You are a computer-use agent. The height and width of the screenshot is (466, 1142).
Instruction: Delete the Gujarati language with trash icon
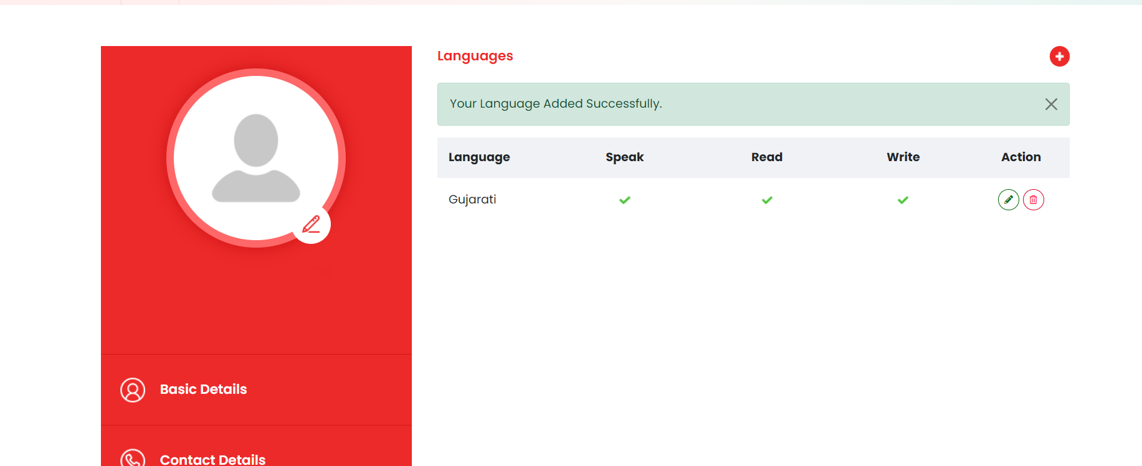point(1033,200)
